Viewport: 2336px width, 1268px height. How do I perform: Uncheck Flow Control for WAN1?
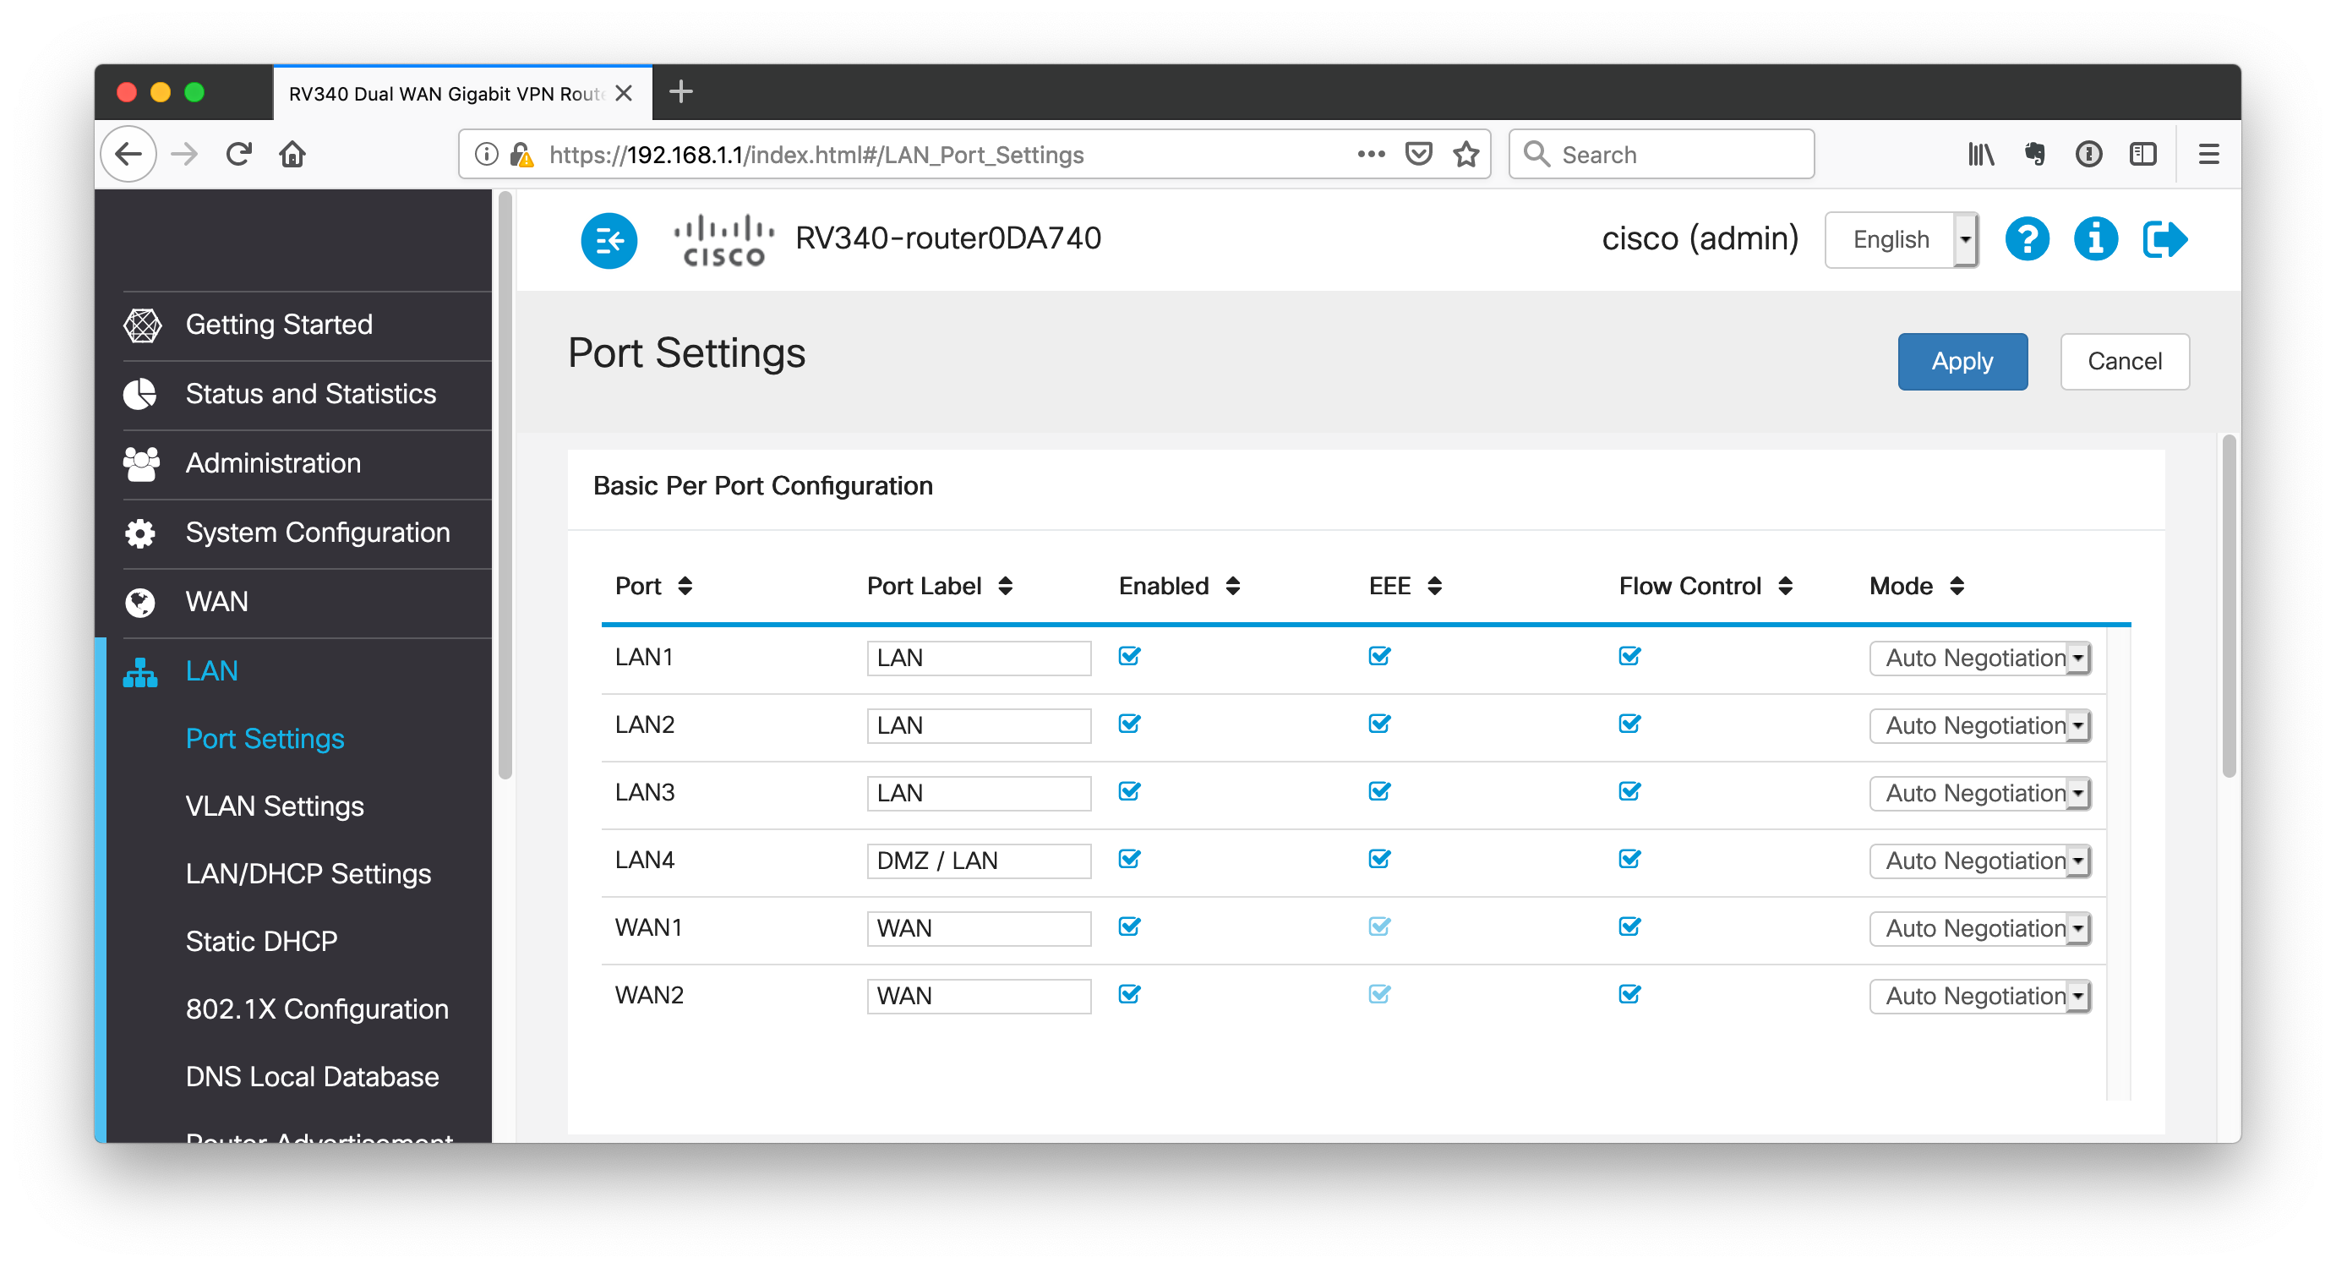pyautogui.click(x=1629, y=927)
